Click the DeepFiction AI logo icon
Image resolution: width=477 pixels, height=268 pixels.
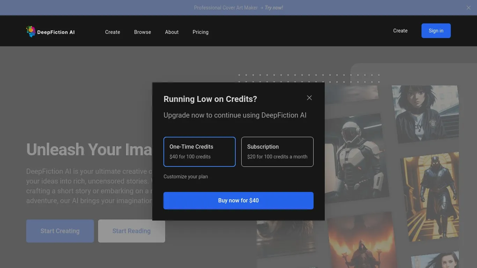[31, 31]
